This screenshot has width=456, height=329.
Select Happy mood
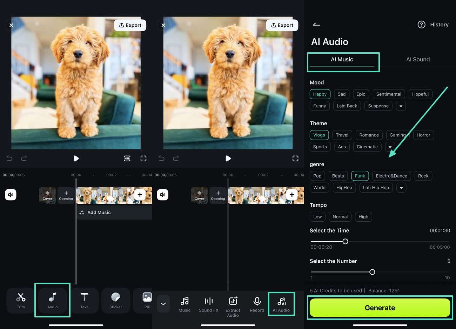pos(320,94)
